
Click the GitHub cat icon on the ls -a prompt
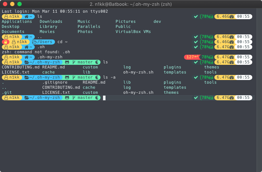pyautogui.click(x=67, y=77)
